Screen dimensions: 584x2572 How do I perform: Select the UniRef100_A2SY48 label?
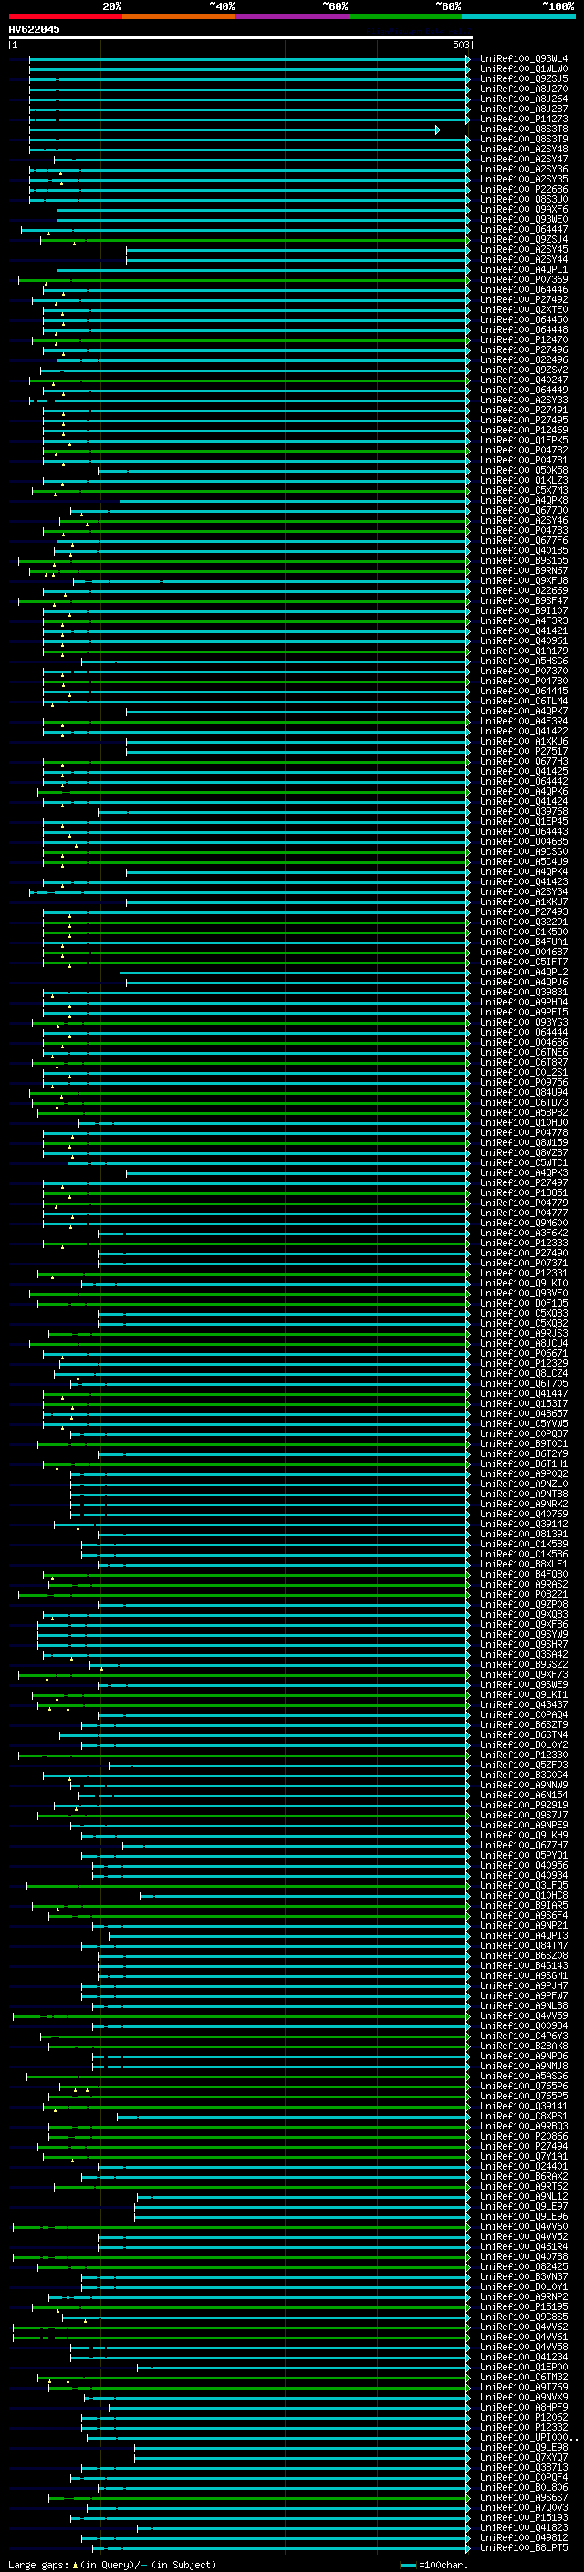(x=523, y=149)
